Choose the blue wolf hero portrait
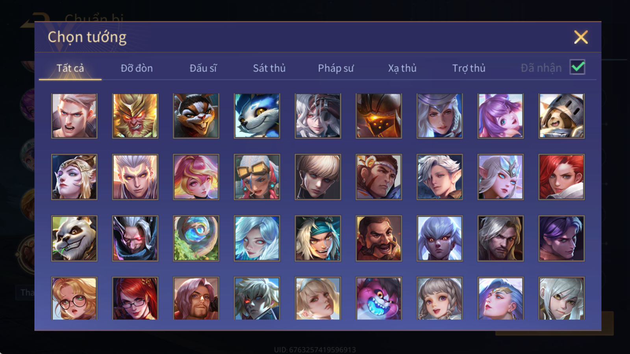This screenshot has width=630, height=354. [257, 116]
